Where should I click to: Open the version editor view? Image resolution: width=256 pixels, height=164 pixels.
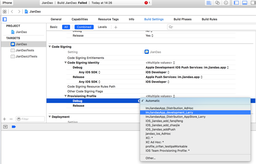tap(226, 3)
